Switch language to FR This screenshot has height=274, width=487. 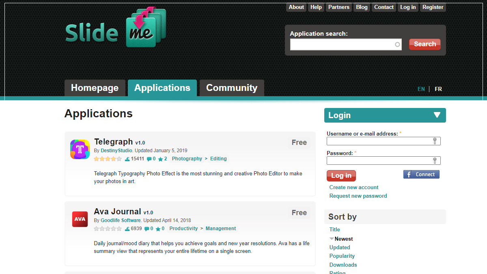coord(438,89)
